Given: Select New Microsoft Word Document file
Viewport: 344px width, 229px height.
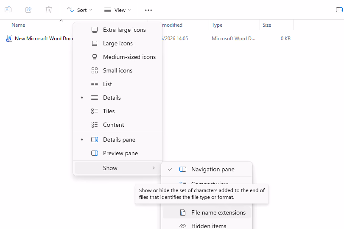Looking at the screenshot, I should pyautogui.click(x=44, y=39).
